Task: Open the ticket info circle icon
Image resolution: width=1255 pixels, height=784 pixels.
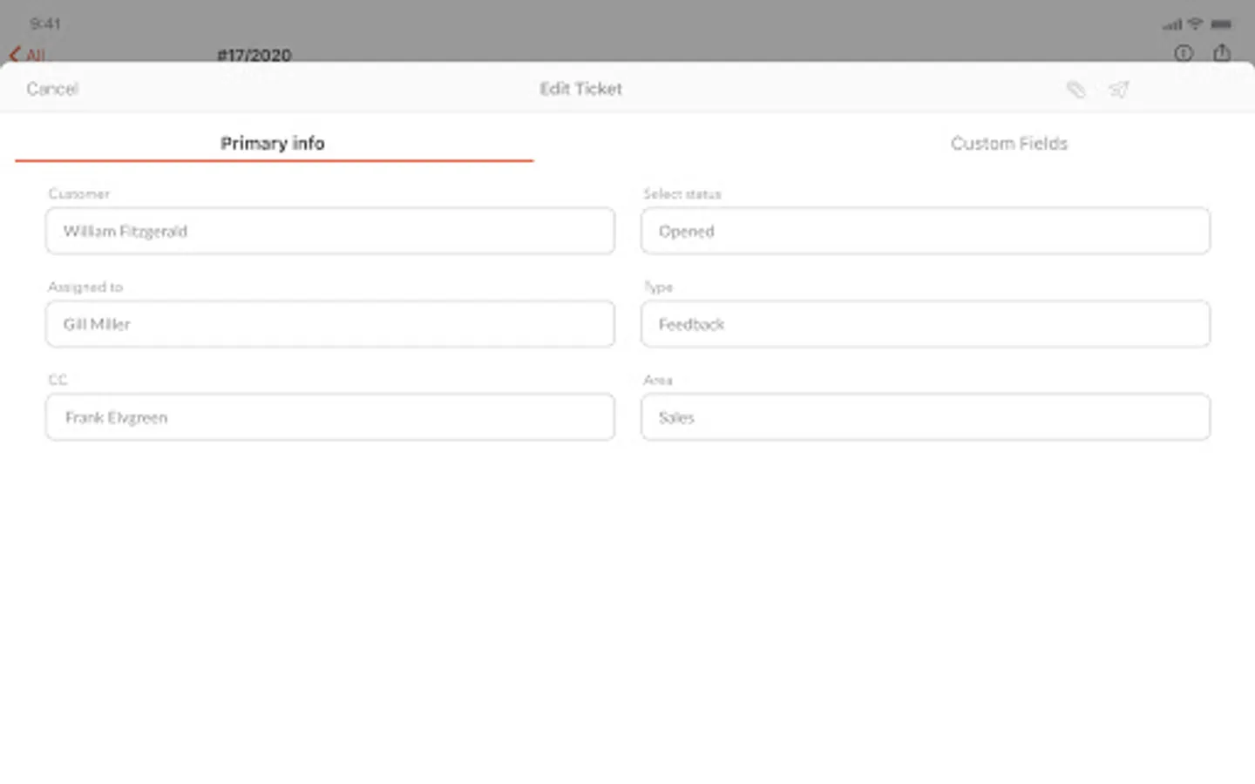Action: [x=1183, y=53]
